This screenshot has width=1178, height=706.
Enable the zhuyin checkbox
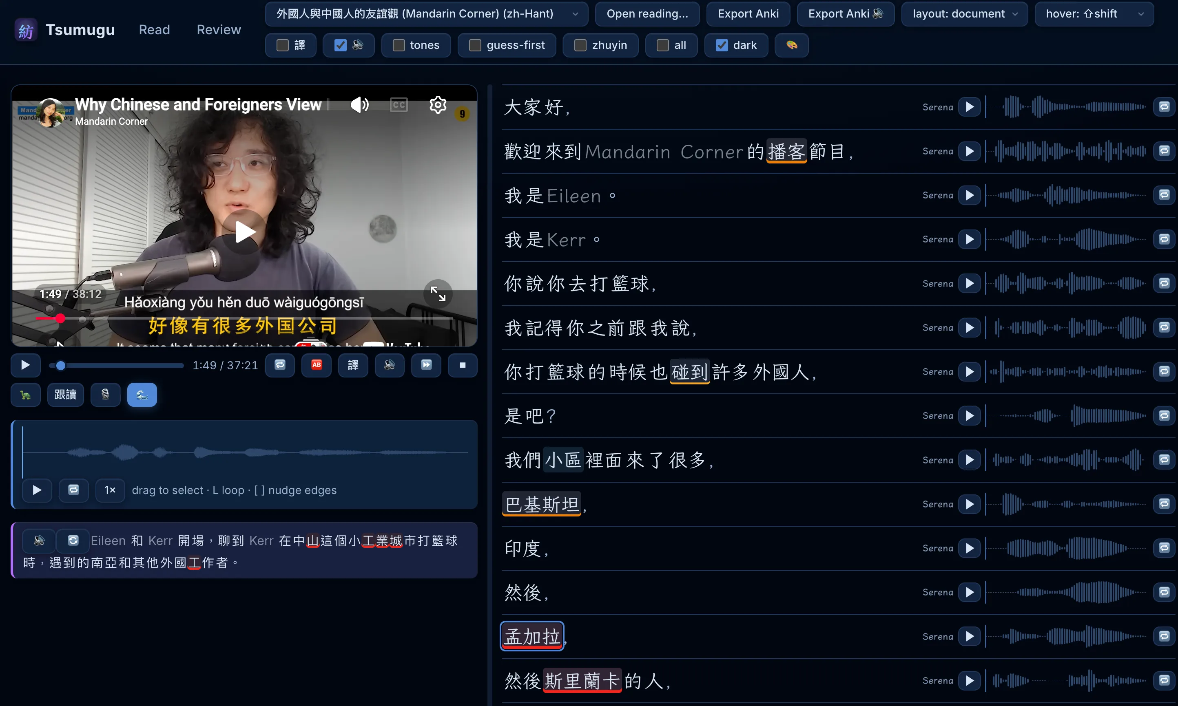pyautogui.click(x=580, y=45)
